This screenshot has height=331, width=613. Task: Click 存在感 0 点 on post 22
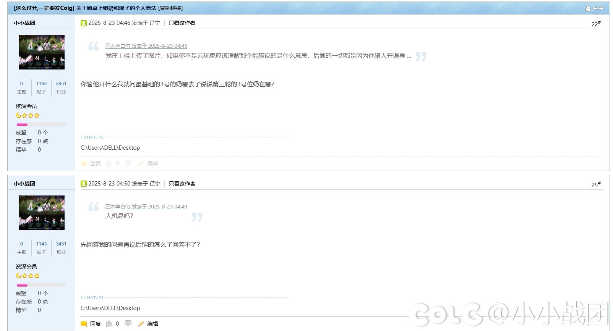(x=32, y=141)
